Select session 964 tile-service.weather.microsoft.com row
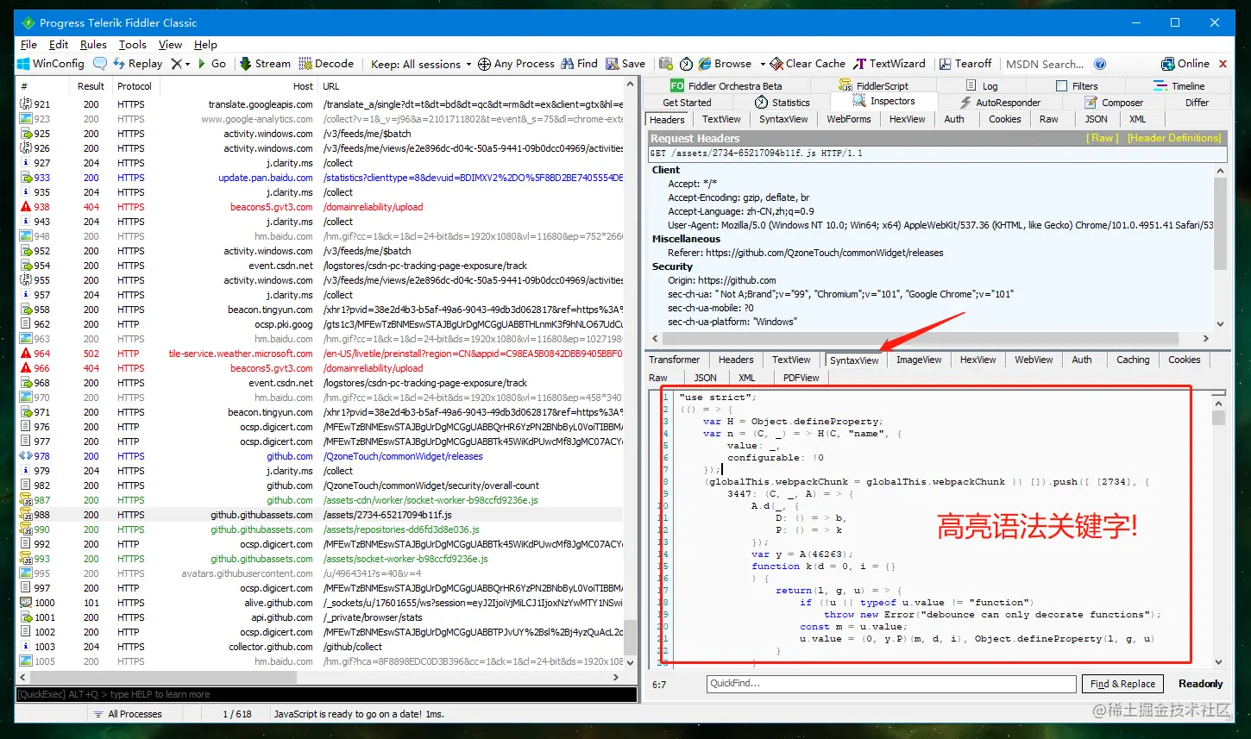This screenshot has height=739, width=1251. 320,354
